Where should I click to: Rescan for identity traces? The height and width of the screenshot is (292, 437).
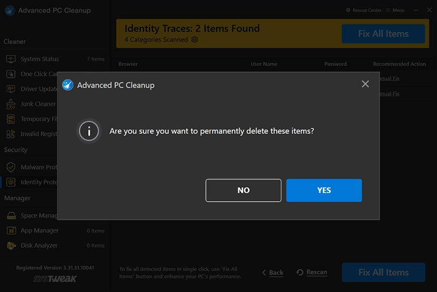click(x=312, y=272)
